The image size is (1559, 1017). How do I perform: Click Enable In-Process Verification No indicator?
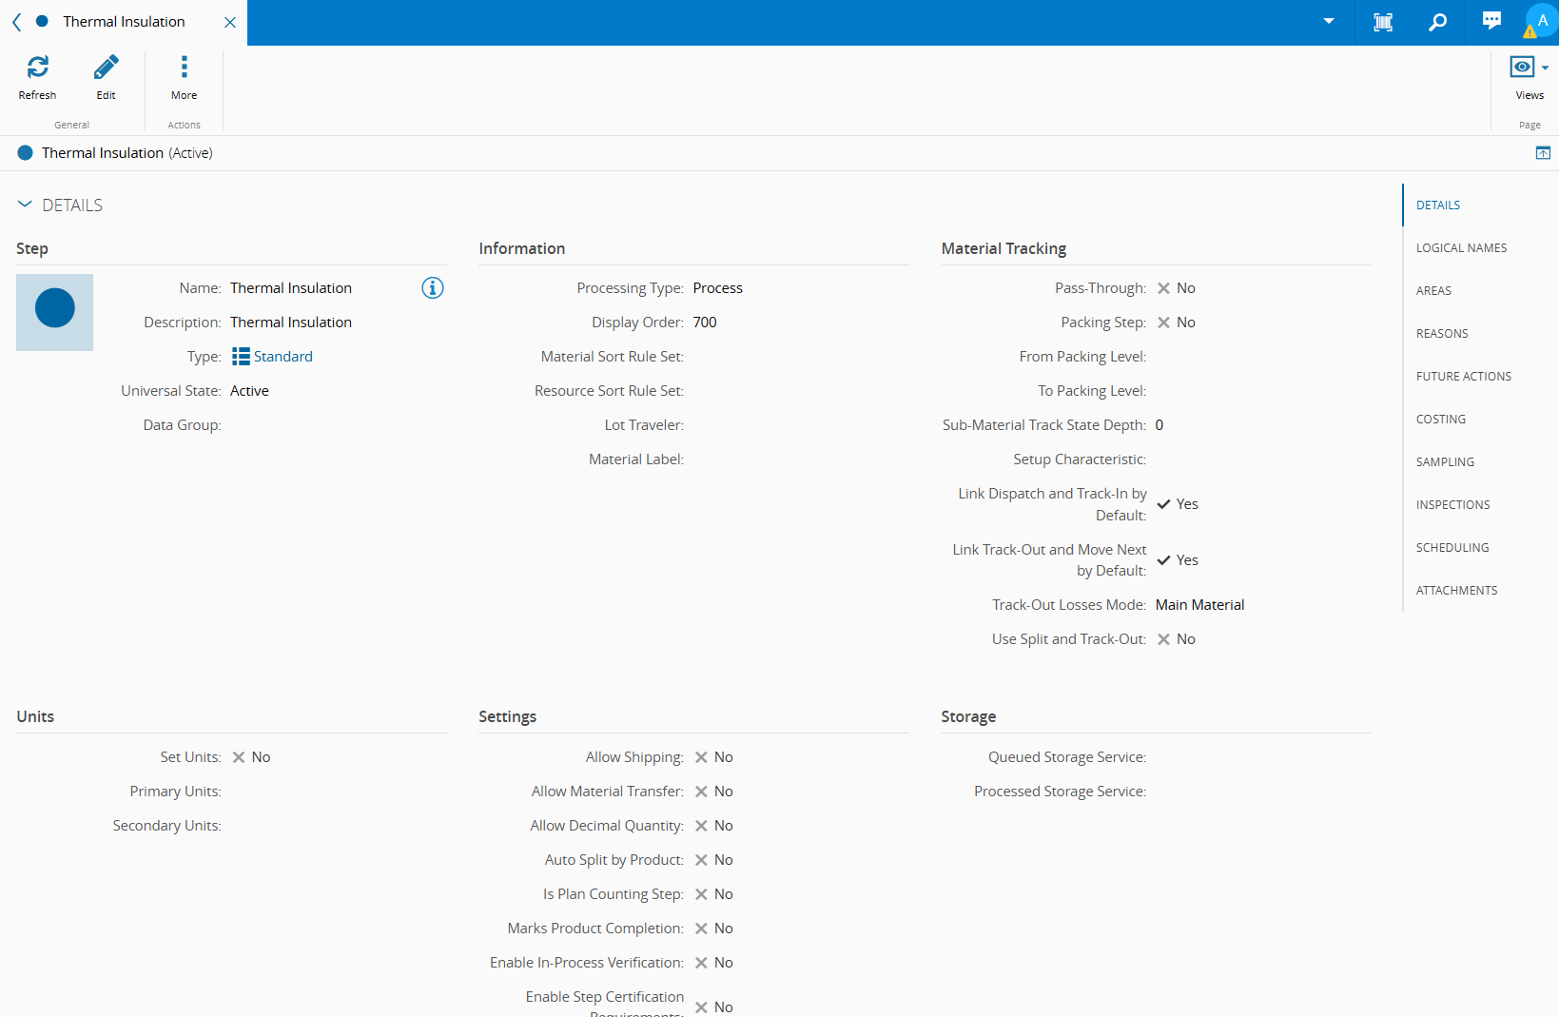(x=713, y=963)
